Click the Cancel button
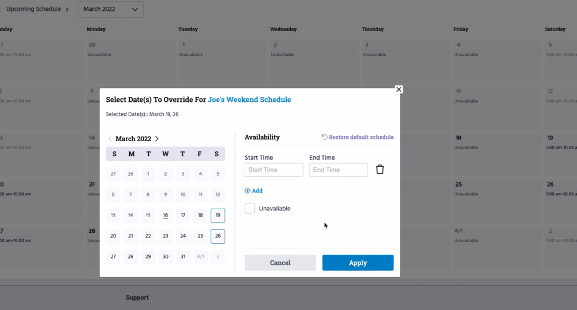Screen dimensions: 577x310 280,263
